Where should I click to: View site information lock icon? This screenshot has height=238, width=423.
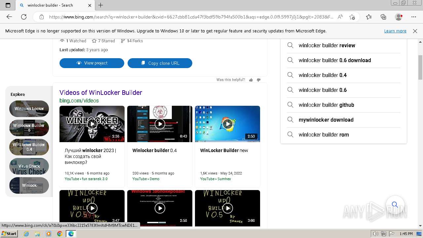tap(42, 17)
